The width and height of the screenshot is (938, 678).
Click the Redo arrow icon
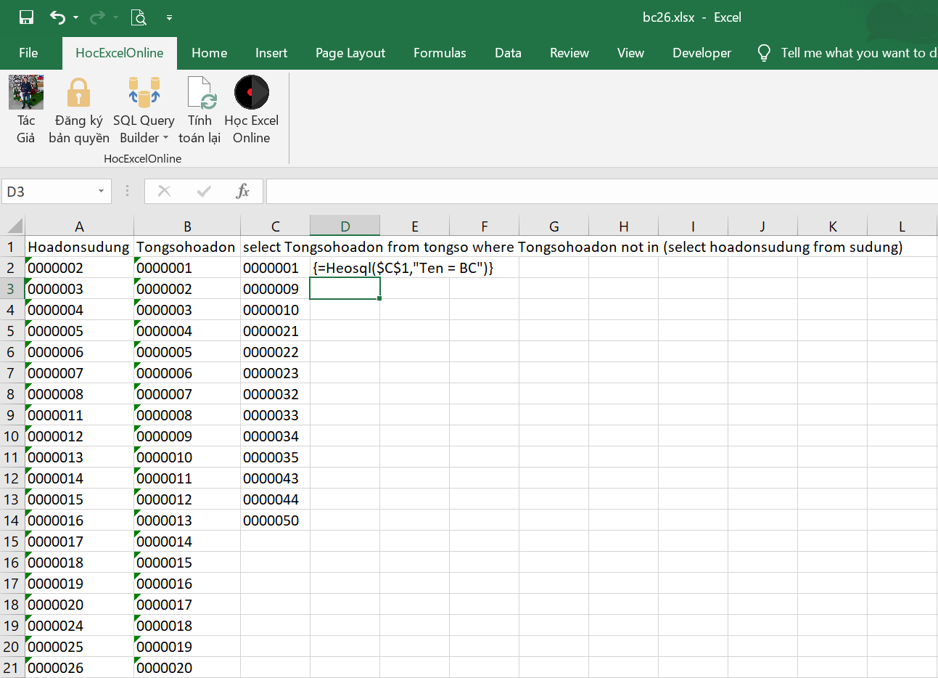click(x=97, y=17)
